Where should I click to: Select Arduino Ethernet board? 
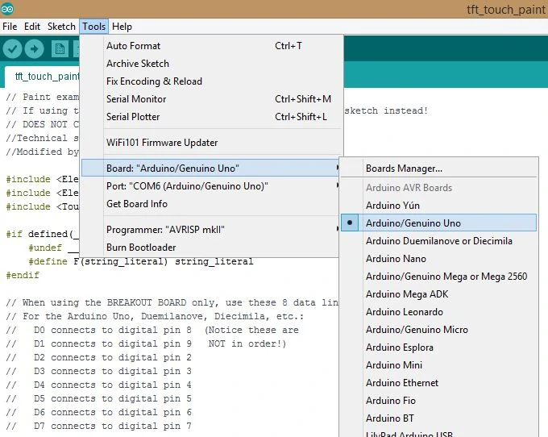click(438, 383)
